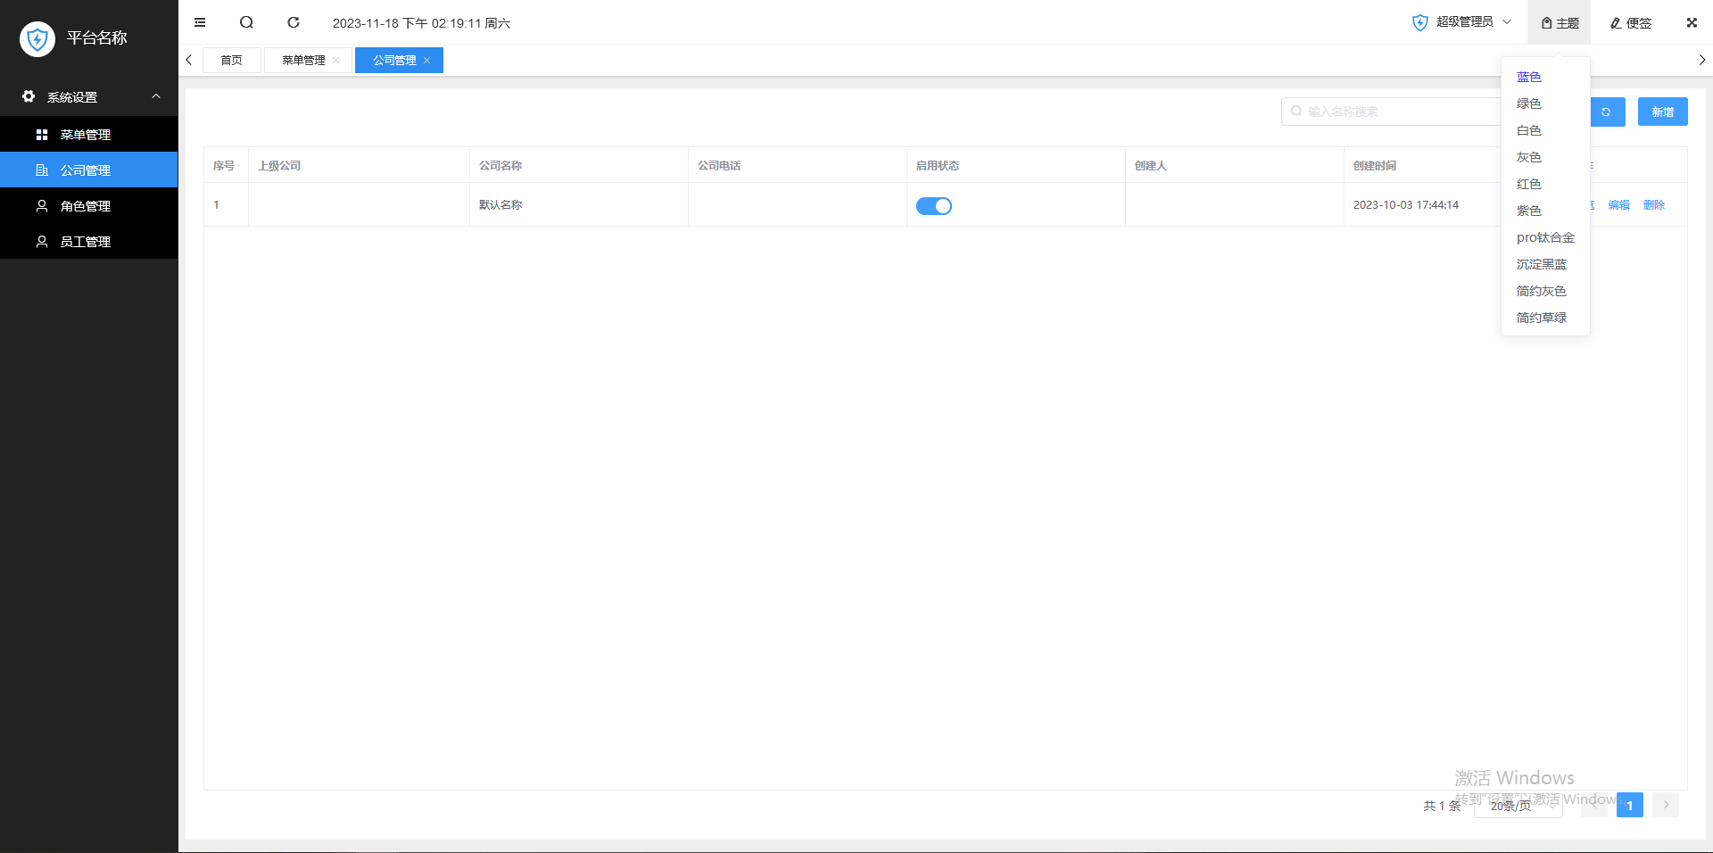Screen dimensions: 1713x853
Task: Open the 20条/页 page size selector
Action: (1519, 806)
